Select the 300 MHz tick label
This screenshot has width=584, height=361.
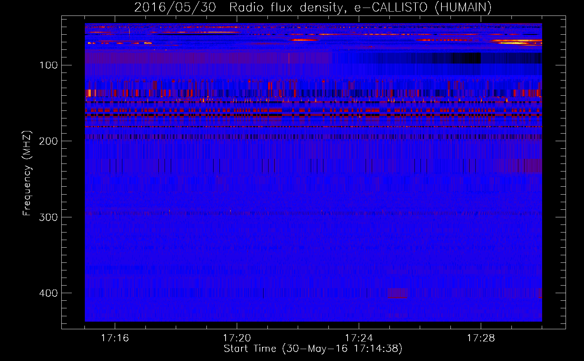point(48,217)
